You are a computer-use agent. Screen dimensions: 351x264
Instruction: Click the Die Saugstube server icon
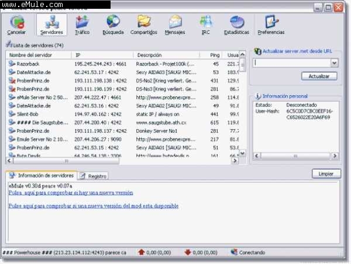pos(12,122)
